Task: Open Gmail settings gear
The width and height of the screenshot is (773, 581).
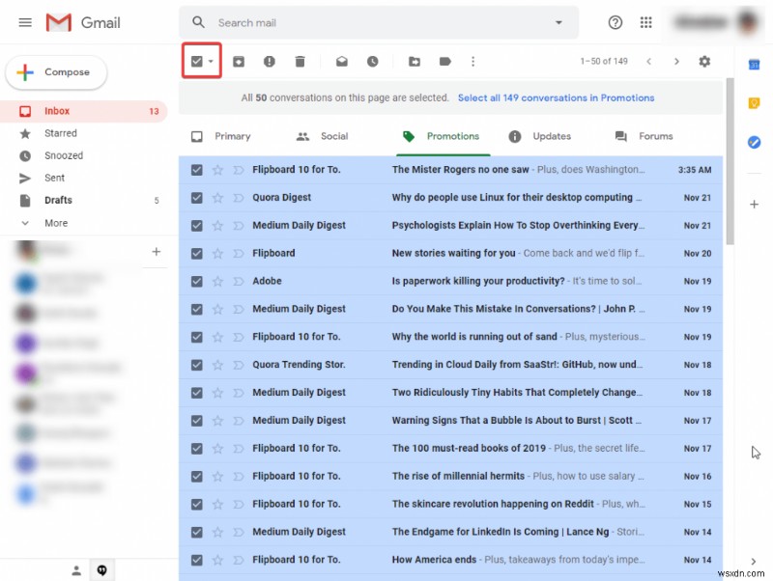Action: pyautogui.click(x=704, y=61)
